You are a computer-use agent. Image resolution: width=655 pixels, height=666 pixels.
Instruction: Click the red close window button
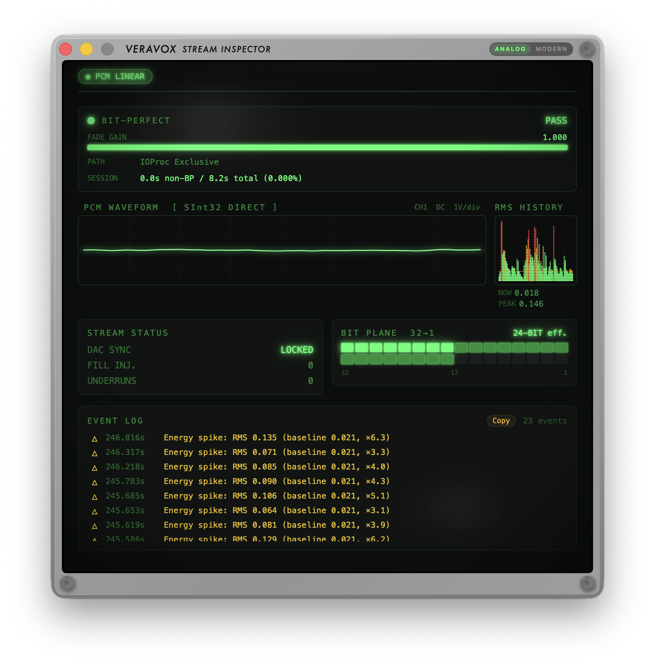[65, 49]
